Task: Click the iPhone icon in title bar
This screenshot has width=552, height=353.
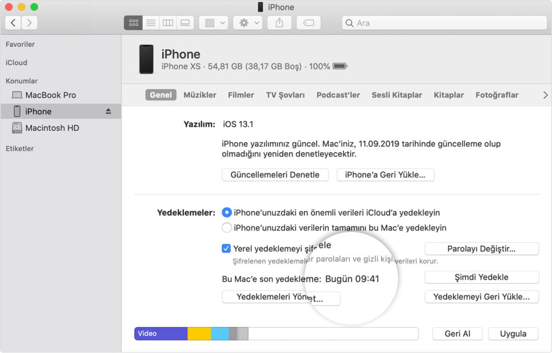Action: point(260,7)
